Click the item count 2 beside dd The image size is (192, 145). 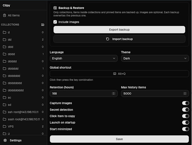(43, 39)
